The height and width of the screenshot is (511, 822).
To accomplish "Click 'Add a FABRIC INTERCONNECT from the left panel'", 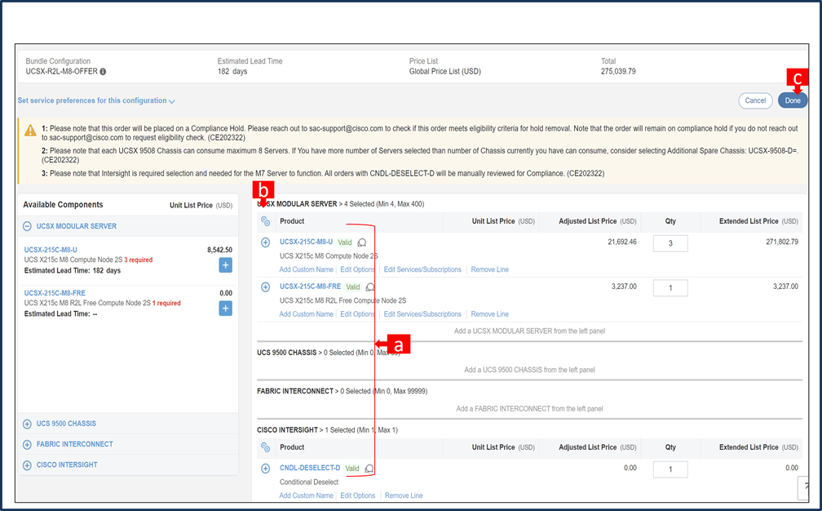I will tap(529, 409).
